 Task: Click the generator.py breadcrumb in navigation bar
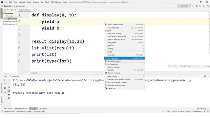click(20, 6)
